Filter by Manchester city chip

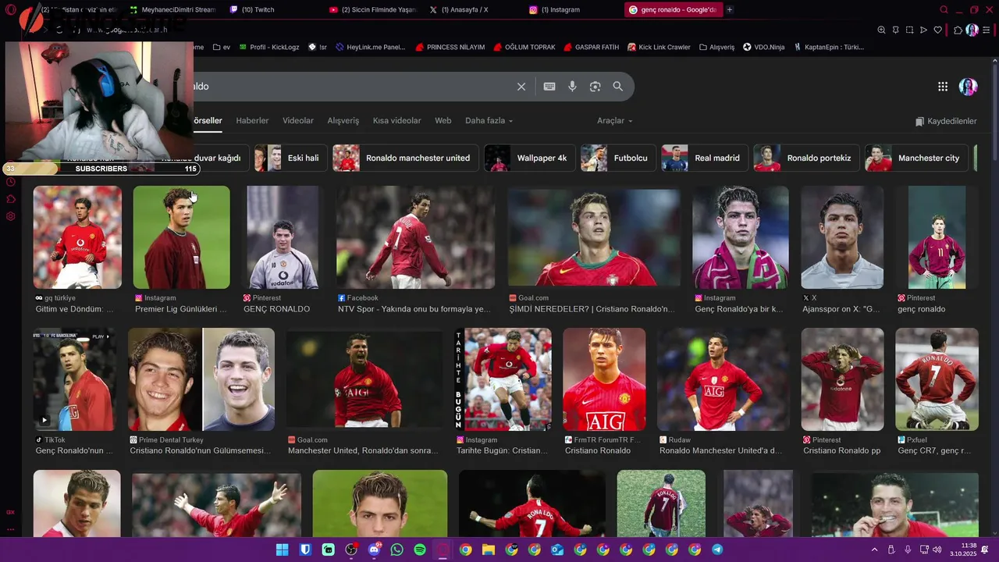click(x=917, y=158)
